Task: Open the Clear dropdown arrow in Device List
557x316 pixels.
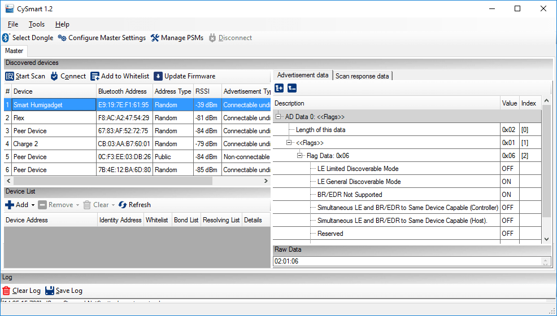Action: click(114, 205)
